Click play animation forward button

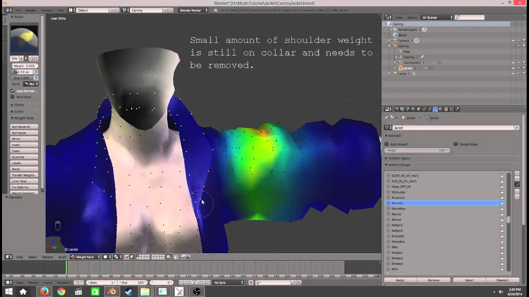(x=197, y=283)
